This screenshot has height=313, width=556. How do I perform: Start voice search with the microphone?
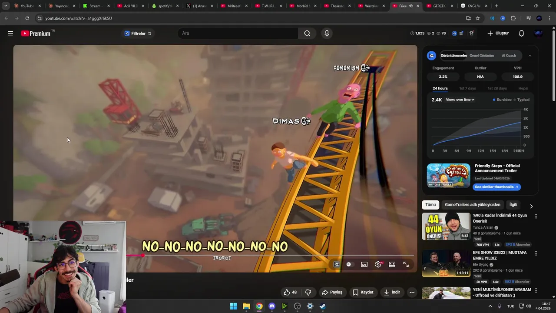pos(327,33)
